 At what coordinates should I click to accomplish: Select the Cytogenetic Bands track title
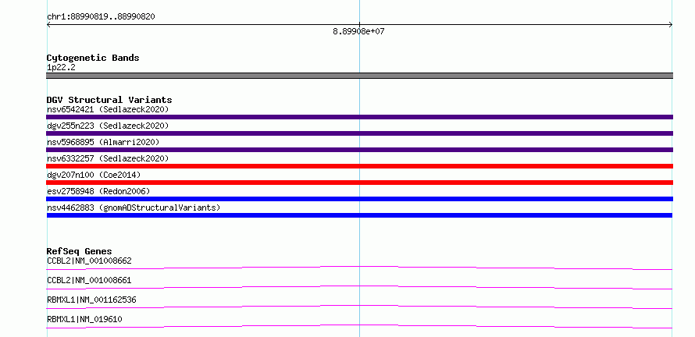[x=93, y=58]
